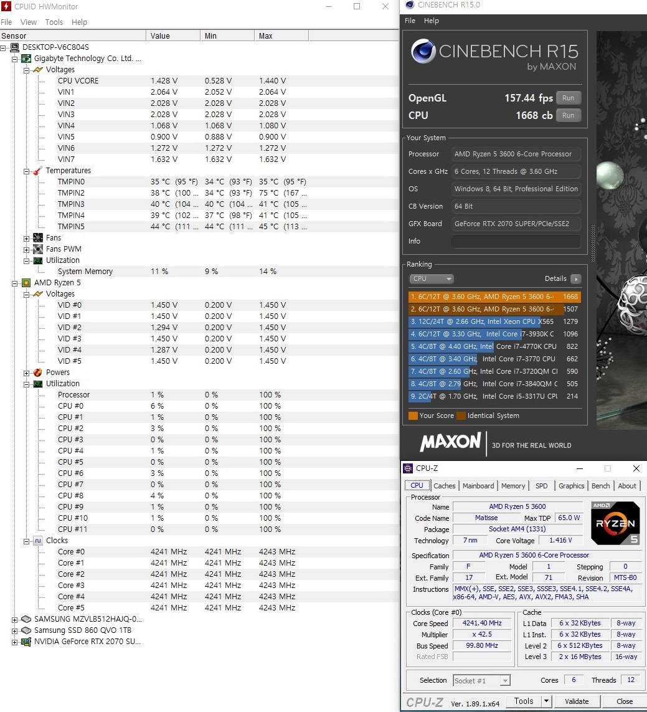Click the DESKTOP-V6C804S computer icon
Viewport: 647px width, 712px height.
pos(15,47)
